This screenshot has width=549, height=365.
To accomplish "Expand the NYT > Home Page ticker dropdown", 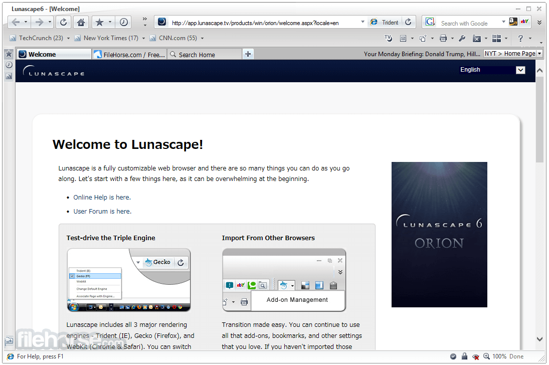I will pos(539,54).
